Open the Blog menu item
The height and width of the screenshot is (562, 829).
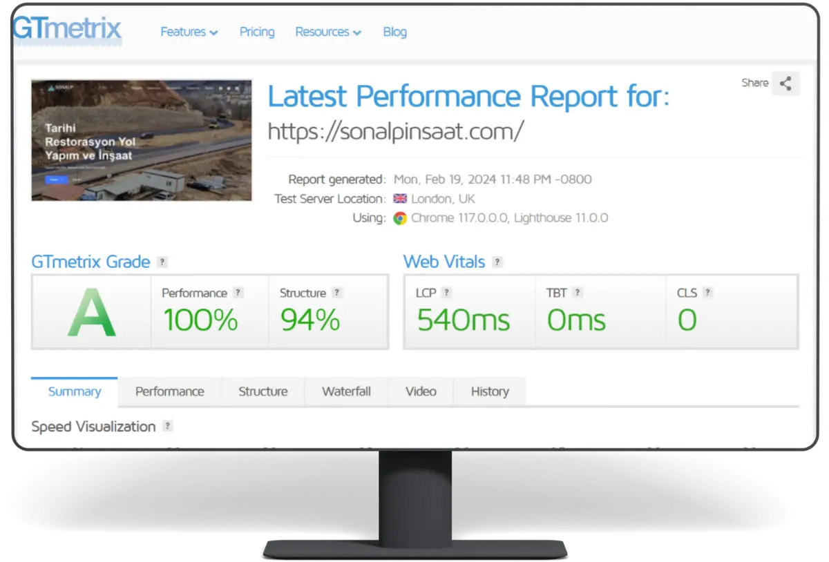coord(394,32)
